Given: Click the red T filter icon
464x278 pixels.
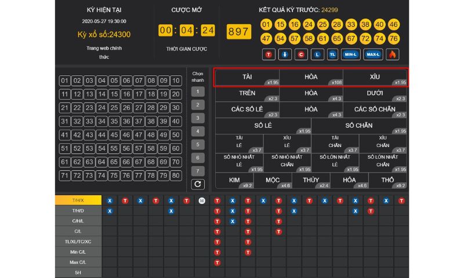Looking at the screenshot, I should click(269, 54).
